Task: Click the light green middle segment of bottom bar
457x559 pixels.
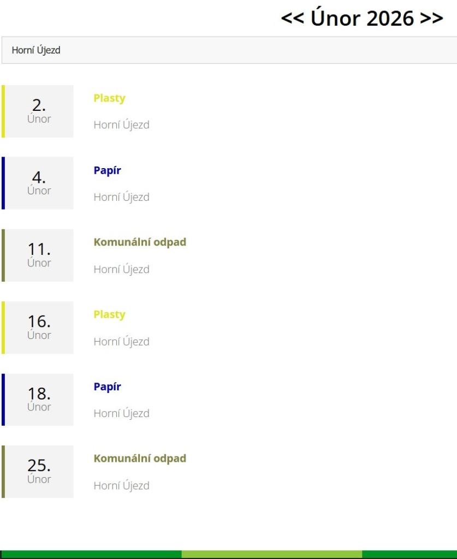Action: [271, 554]
